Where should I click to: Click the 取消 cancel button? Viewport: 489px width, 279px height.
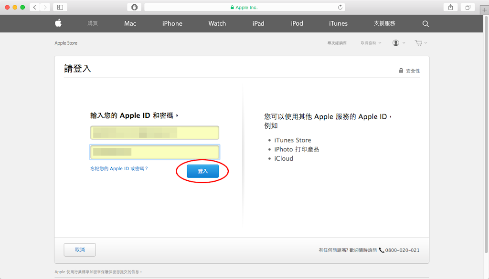pos(80,250)
